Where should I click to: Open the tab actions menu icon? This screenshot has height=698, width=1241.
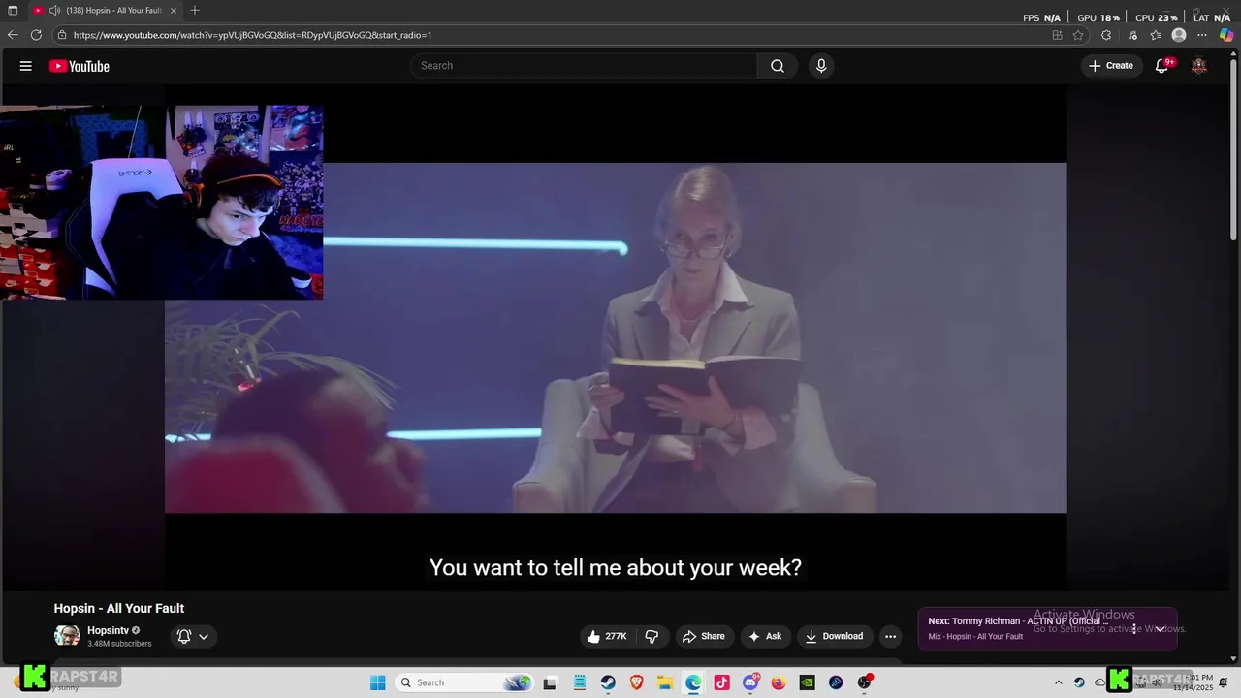[x=13, y=10]
